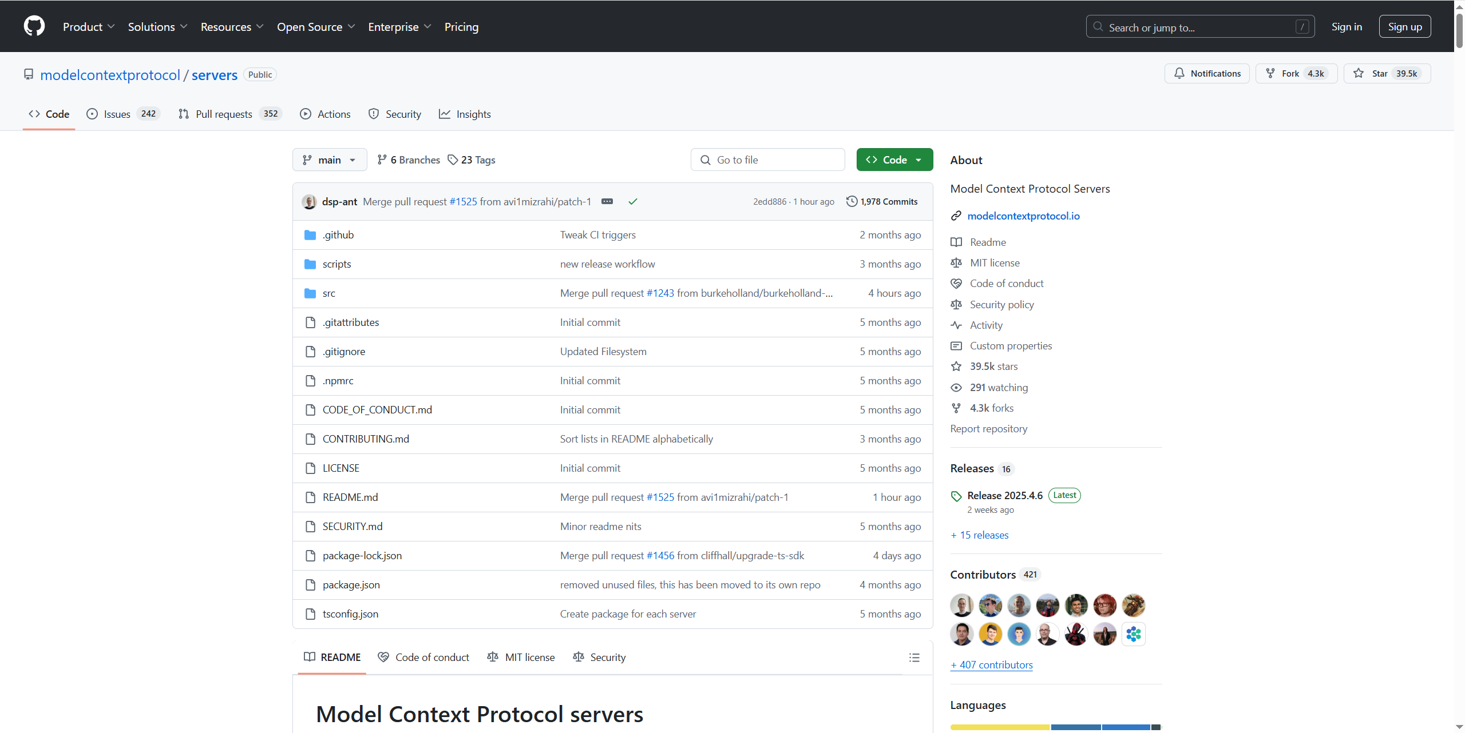Viewport: 1465px width, 733px height.
Task: Click the yellow language bar segment
Action: (x=999, y=727)
